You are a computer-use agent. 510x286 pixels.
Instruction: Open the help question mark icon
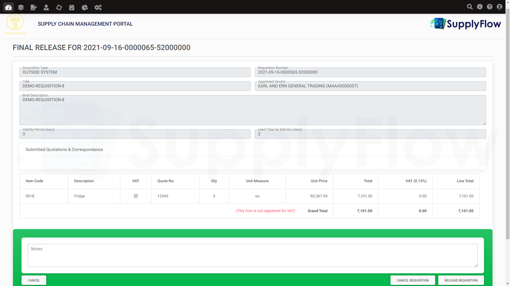click(490, 7)
